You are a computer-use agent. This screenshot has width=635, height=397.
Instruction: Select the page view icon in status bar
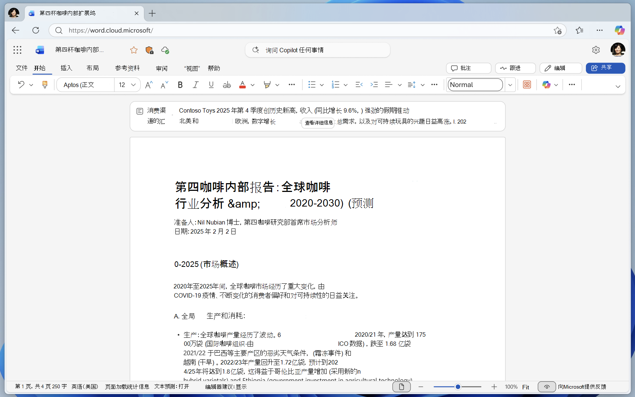click(401, 387)
